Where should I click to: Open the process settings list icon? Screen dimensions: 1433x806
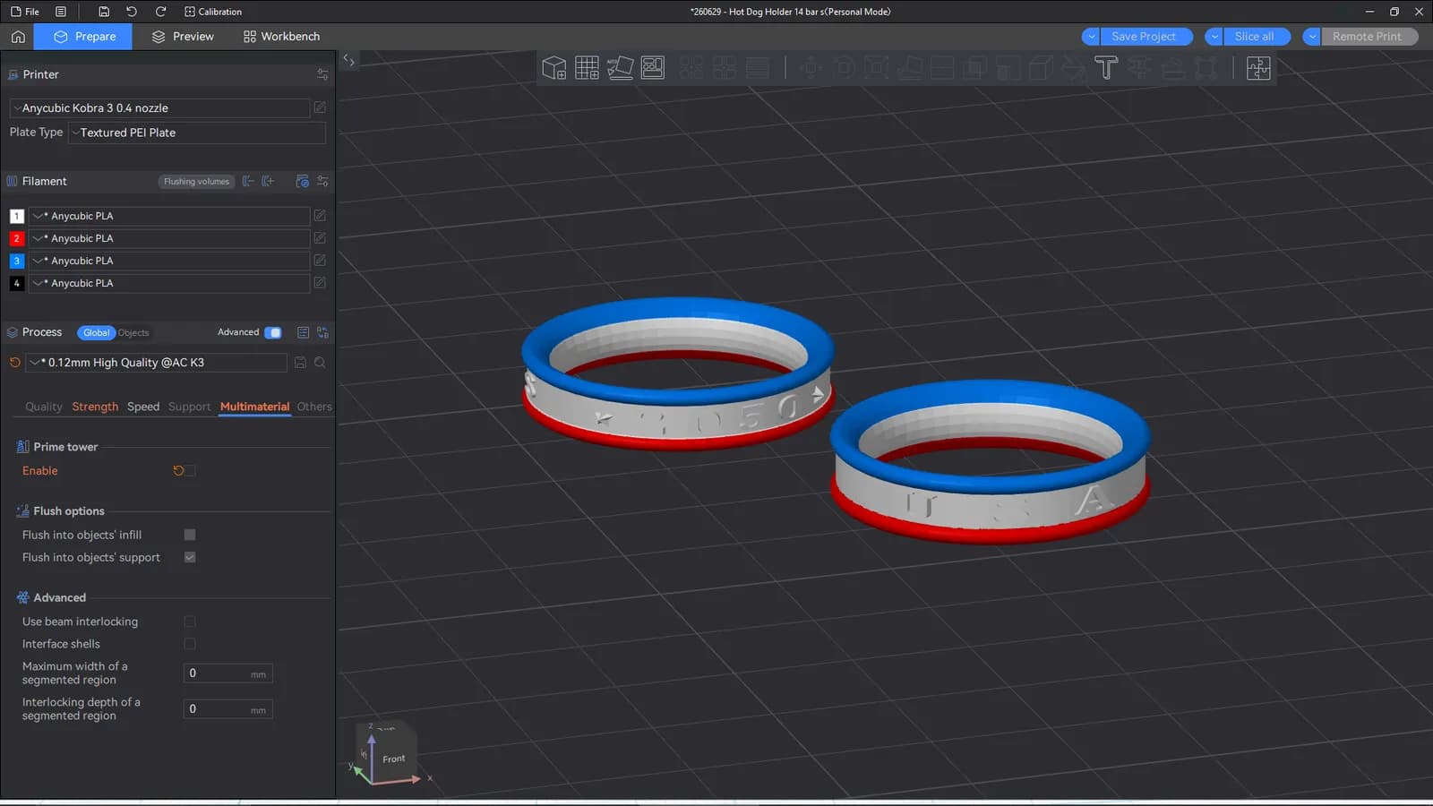coord(303,332)
